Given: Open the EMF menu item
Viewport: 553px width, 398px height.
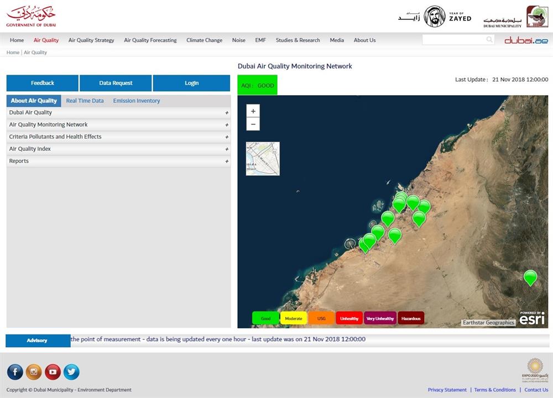Looking at the screenshot, I should pyautogui.click(x=260, y=40).
